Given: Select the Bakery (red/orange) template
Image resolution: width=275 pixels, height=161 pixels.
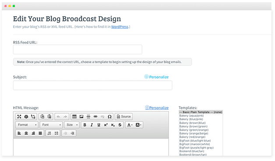Looking at the screenshot, I should [201, 137].
